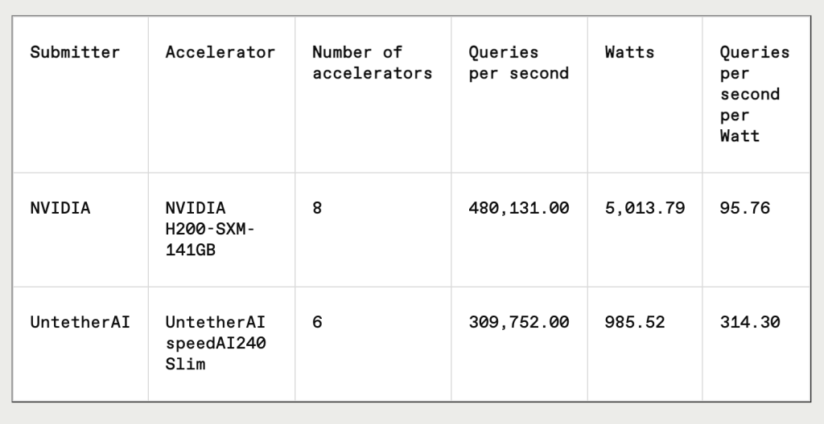Click the 141GB text in NVIDIA accelerator
Viewport: 824px width, 424px height.
(x=190, y=251)
